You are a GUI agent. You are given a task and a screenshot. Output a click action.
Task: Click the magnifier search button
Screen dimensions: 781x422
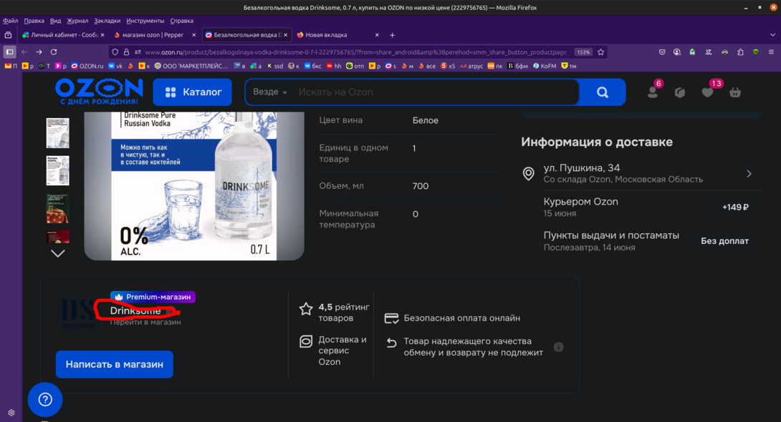click(602, 92)
